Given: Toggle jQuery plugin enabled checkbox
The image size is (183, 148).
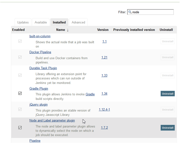Looking at the screenshot, I should click(20, 109).
